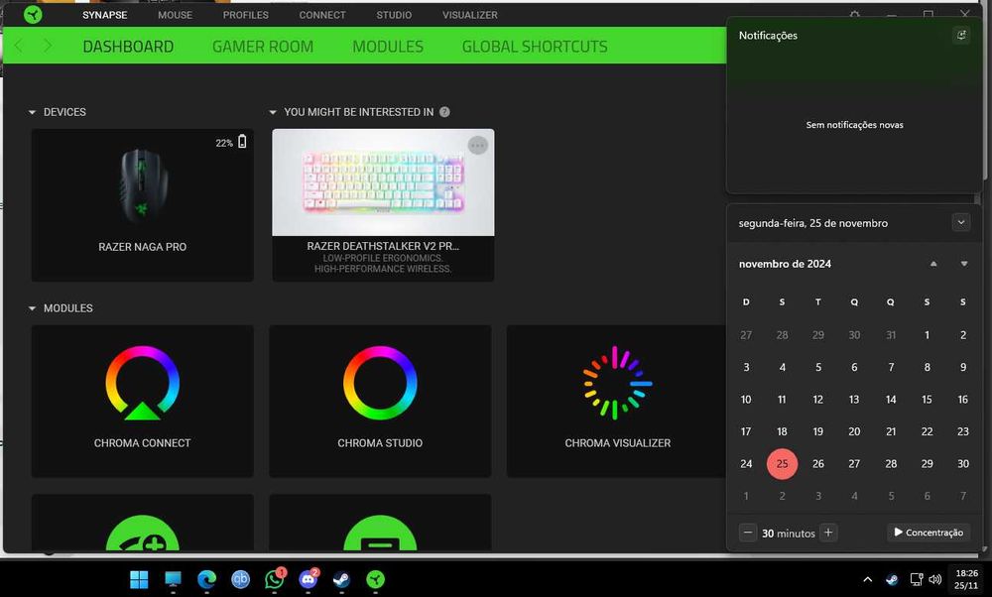
Task: Click the help icon beside You Might Be Interested In
Action: 444,112
